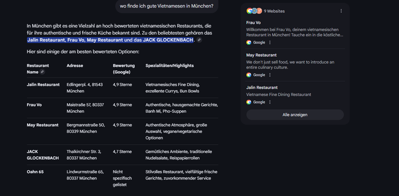Click the stacked website favicons above sources
The image size is (399, 196).
tap(254, 11)
